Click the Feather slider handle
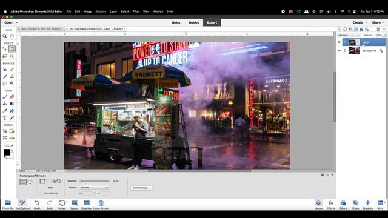This screenshot has height=218, width=388. click(81, 181)
